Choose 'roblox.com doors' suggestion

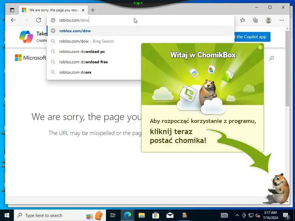(x=94, y=72)
